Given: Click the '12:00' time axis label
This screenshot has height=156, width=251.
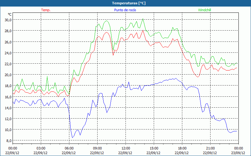Looking at the screenshot, I should (x=126, y=149).
